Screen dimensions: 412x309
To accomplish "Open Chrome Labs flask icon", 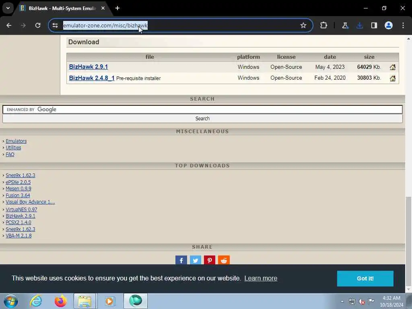I will point(345,25).
